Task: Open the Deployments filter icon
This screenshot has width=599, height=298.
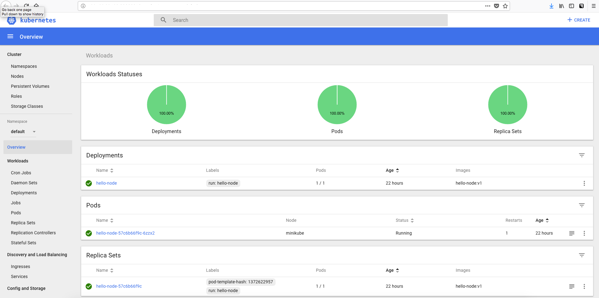Action: pyautogui.click(x=582, y=155)
